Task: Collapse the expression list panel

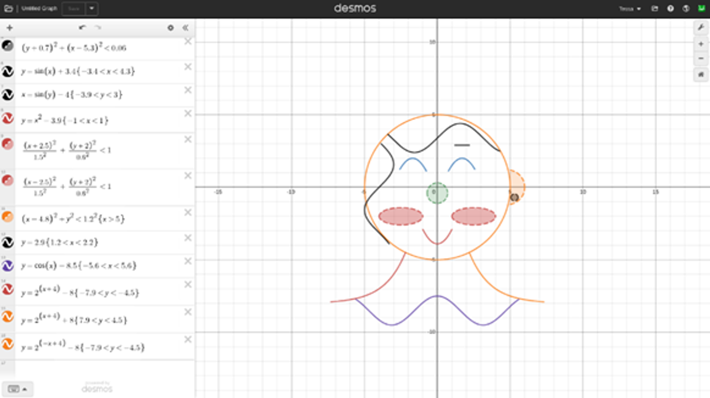Action: pyautogui.click(x=185, y=28)
